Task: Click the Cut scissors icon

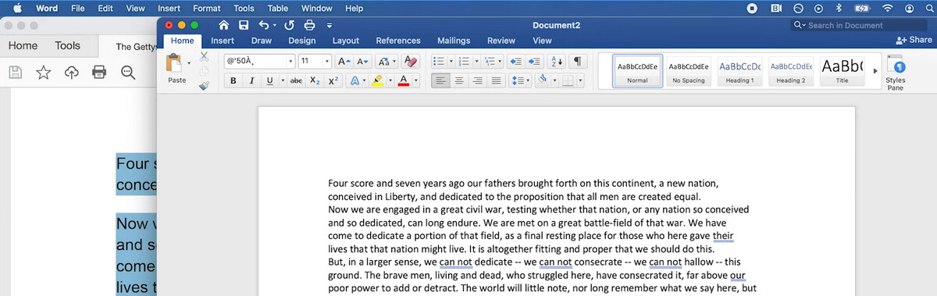Action: pyautogui.click(x=204, y=56)
